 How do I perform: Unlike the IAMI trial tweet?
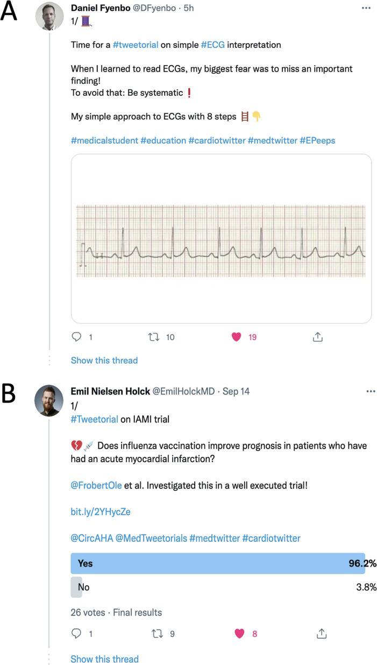pyautogui.click(x=240, y=634)
